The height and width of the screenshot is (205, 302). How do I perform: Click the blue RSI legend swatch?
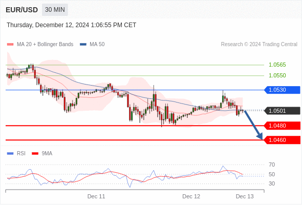pos(10,154)
